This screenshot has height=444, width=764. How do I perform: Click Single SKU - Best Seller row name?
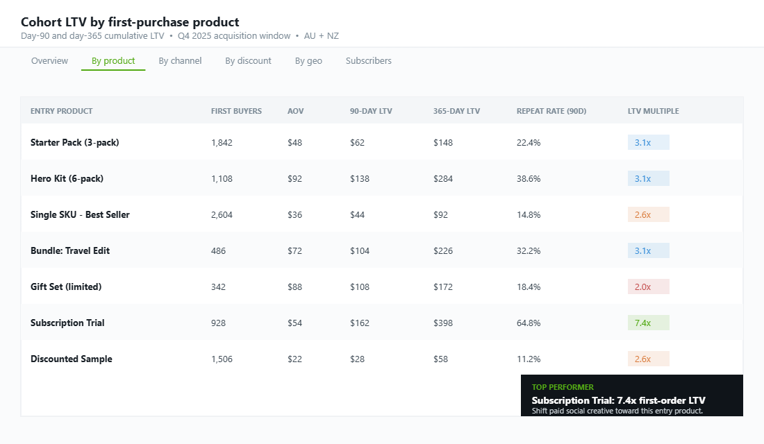[x=80, y=214]
